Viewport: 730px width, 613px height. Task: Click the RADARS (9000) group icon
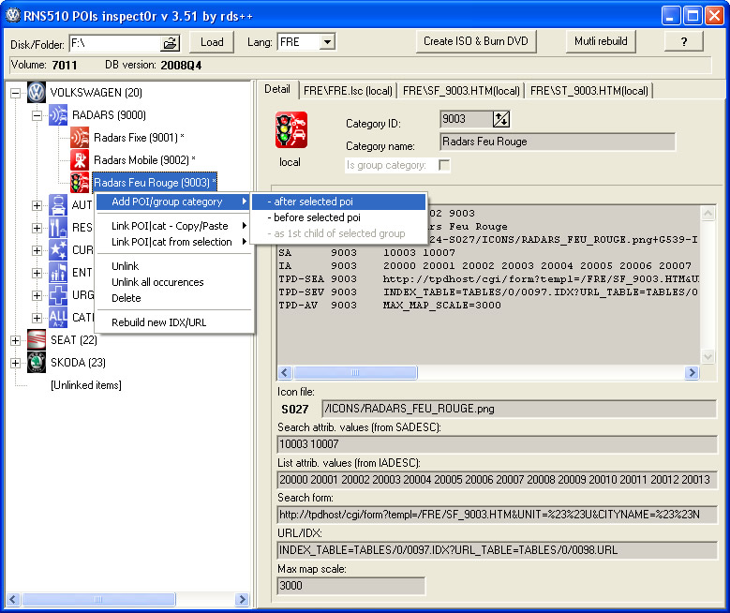(58, 115)
